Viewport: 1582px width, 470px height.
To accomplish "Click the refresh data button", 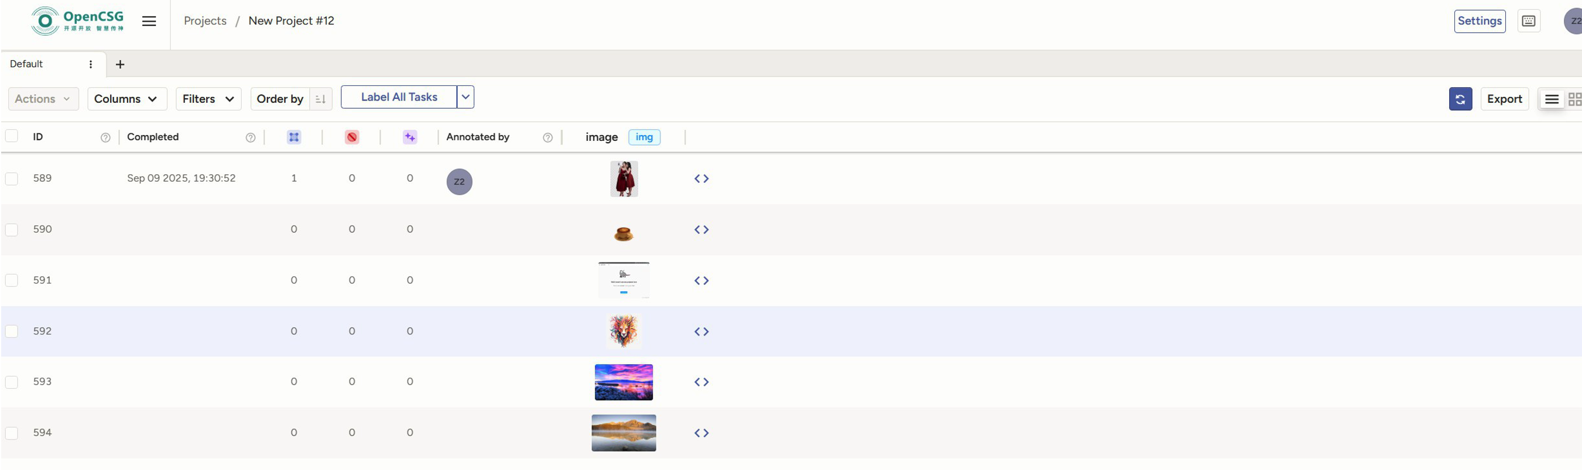I will (x=1460, y=99).
